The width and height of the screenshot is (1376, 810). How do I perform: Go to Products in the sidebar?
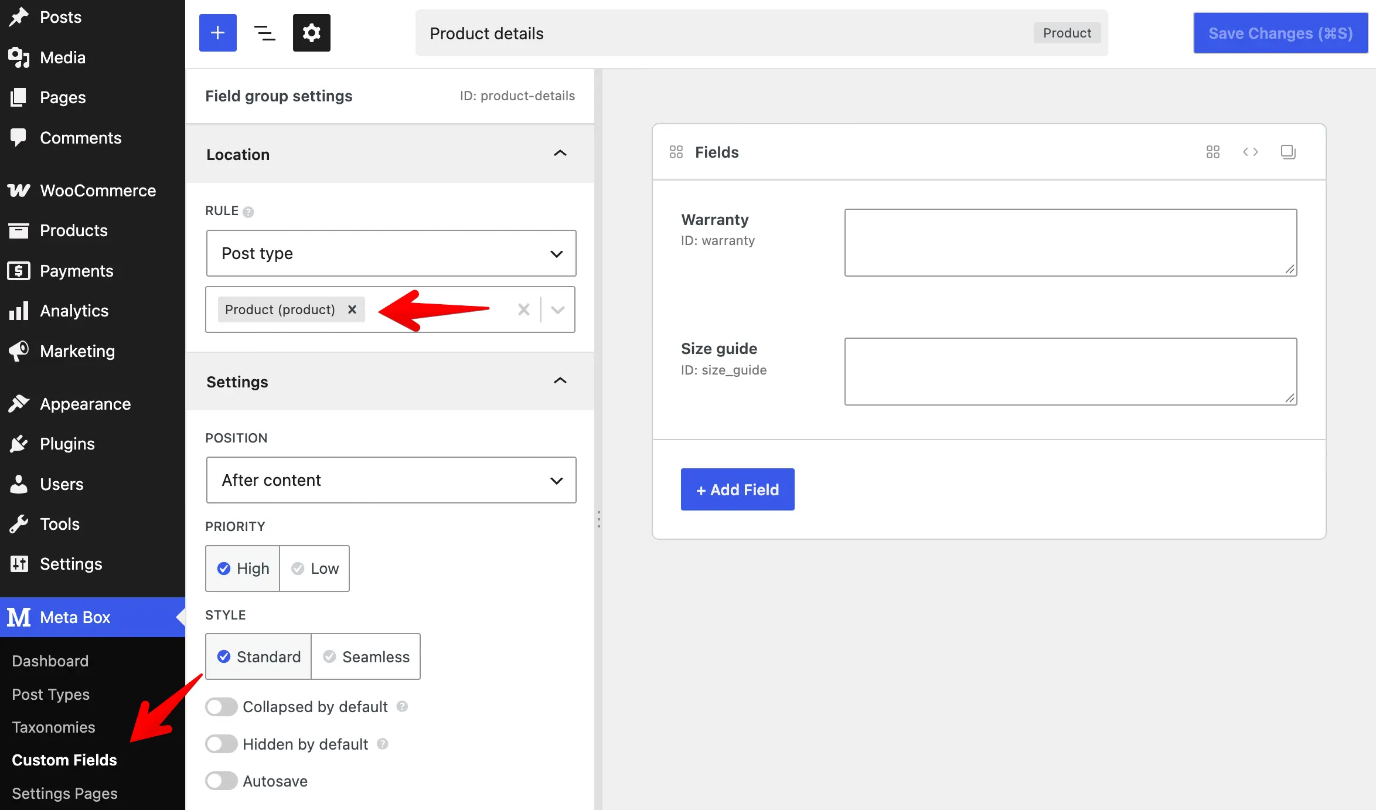pos(93,230)
